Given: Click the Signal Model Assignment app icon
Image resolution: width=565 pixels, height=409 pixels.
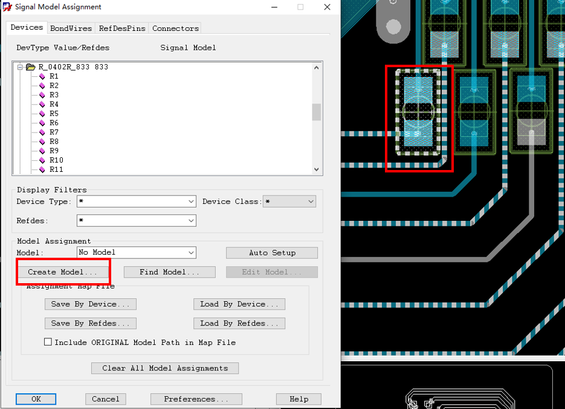Looking at the screenshot, I should (x=7, y=7).
